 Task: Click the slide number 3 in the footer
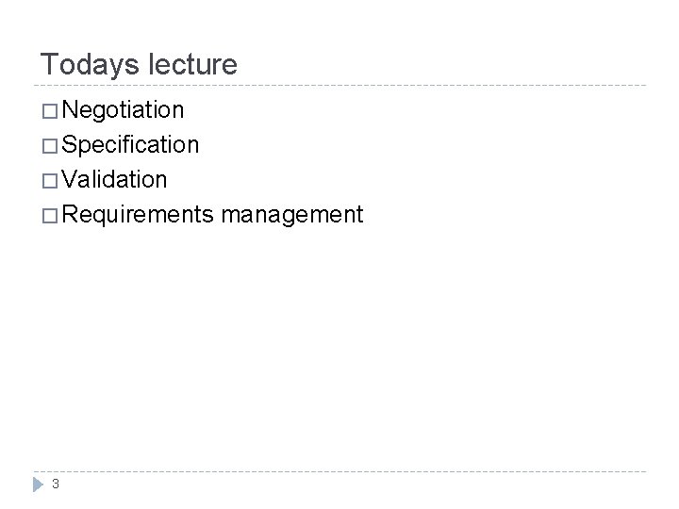(x=57, y=484)
